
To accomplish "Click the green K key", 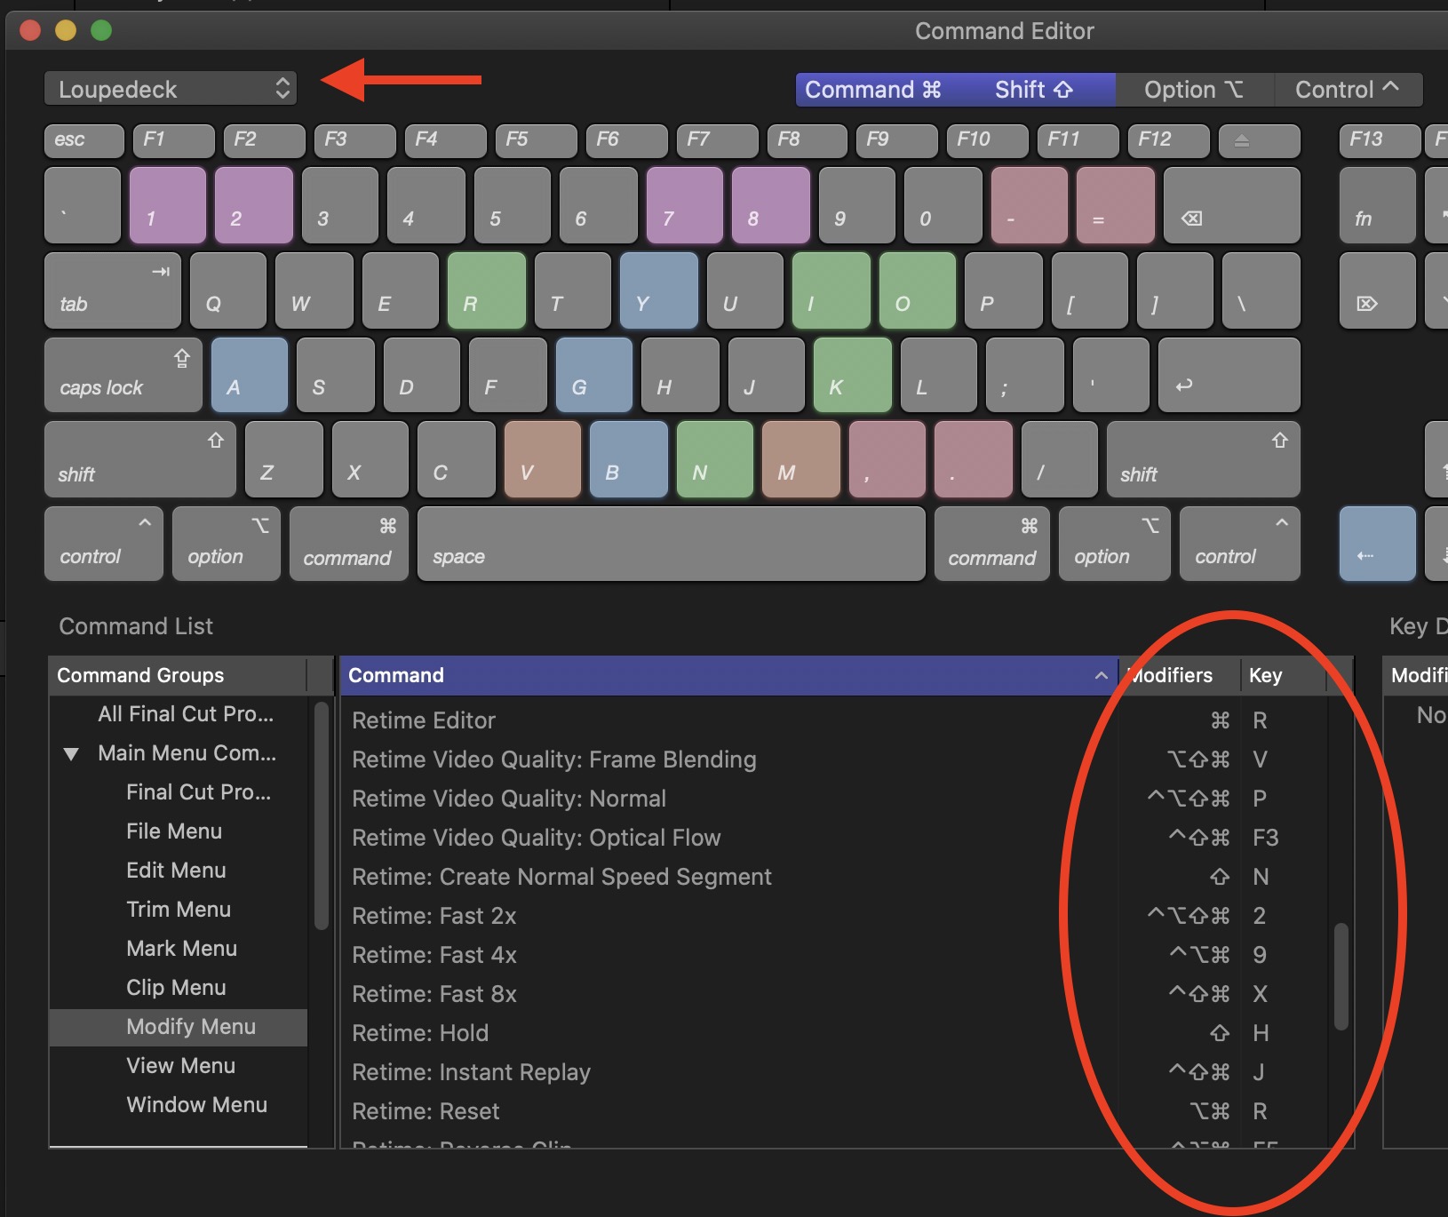I will 852,375.
